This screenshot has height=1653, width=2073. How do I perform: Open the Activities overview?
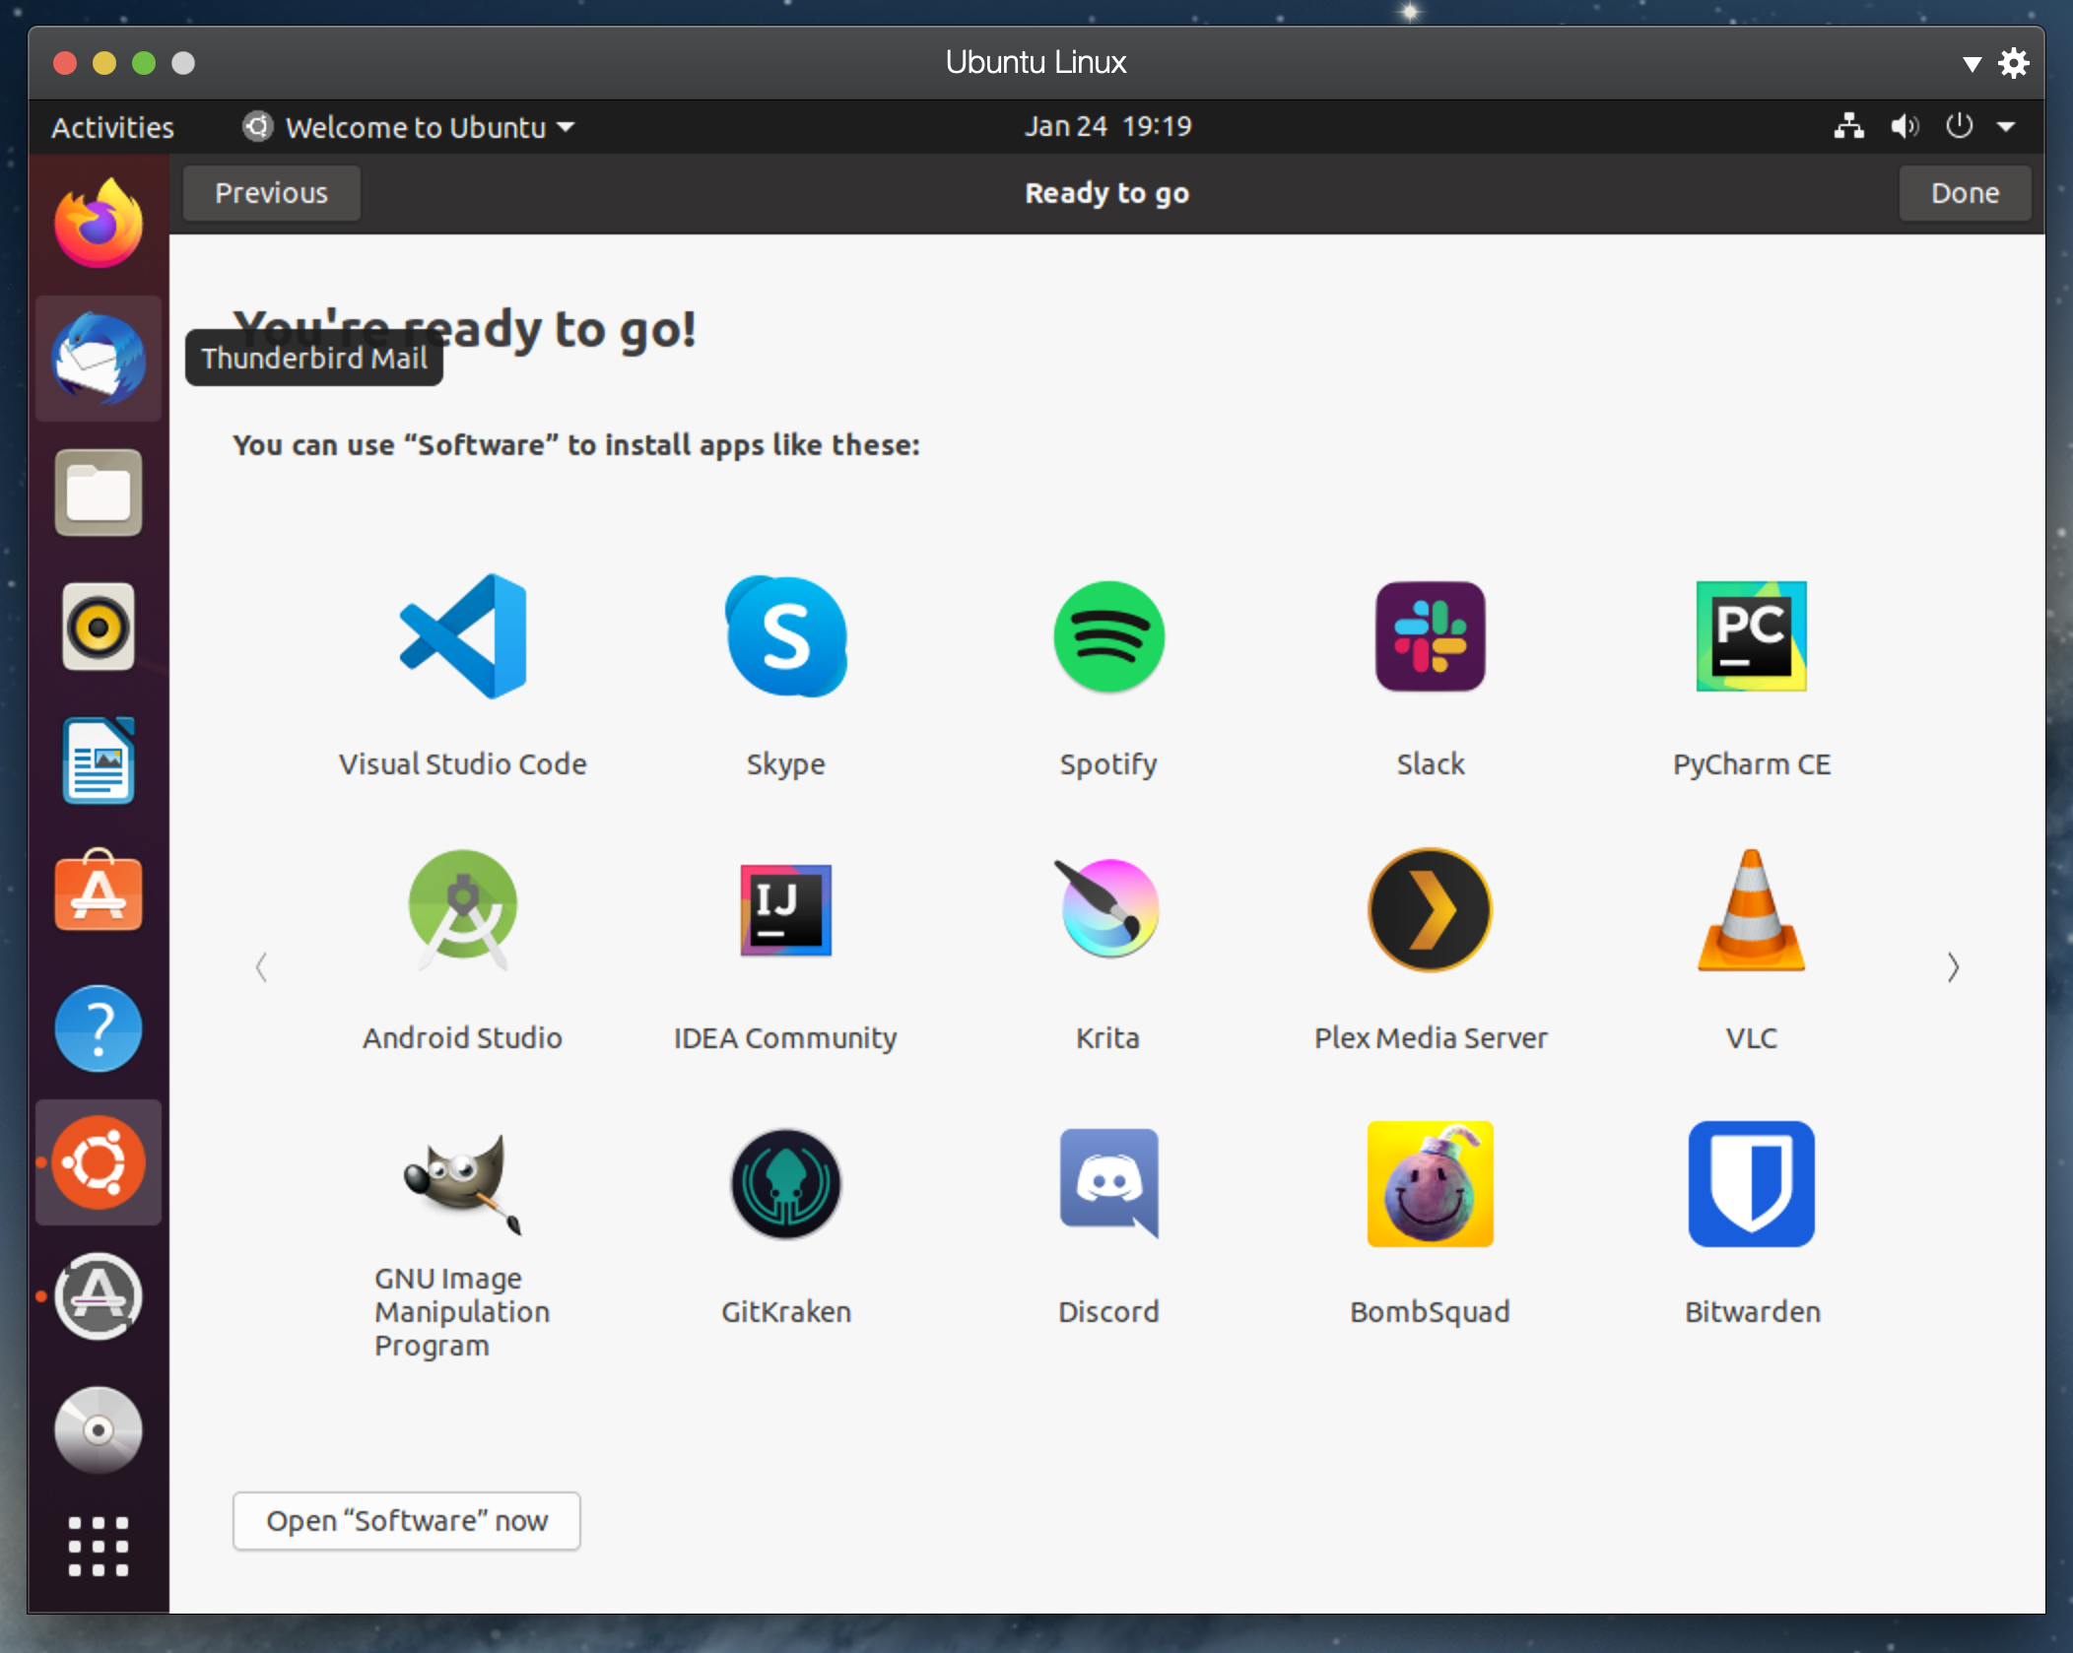point(112,127)
